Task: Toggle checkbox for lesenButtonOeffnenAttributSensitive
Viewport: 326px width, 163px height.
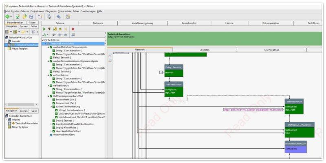Action: pos(54,124)
